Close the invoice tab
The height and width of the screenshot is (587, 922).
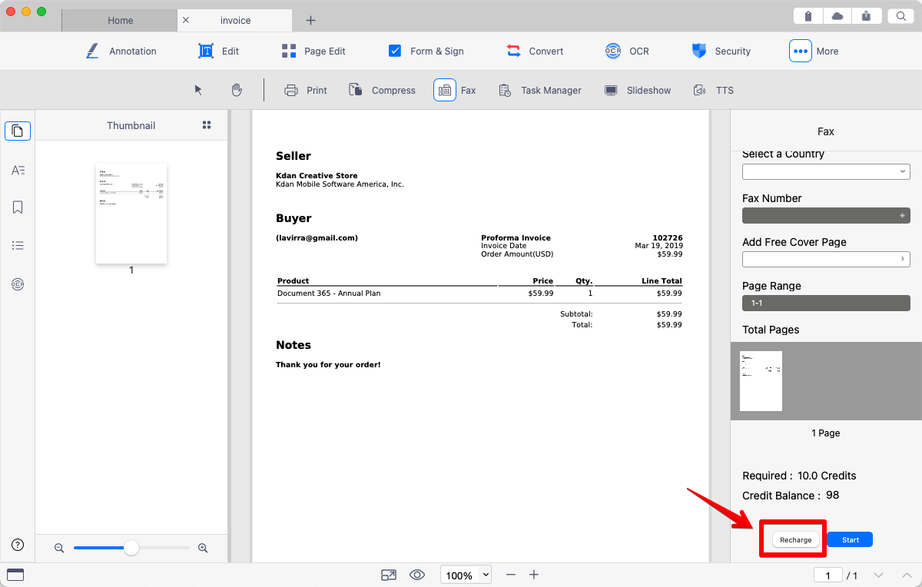point(186,20)
